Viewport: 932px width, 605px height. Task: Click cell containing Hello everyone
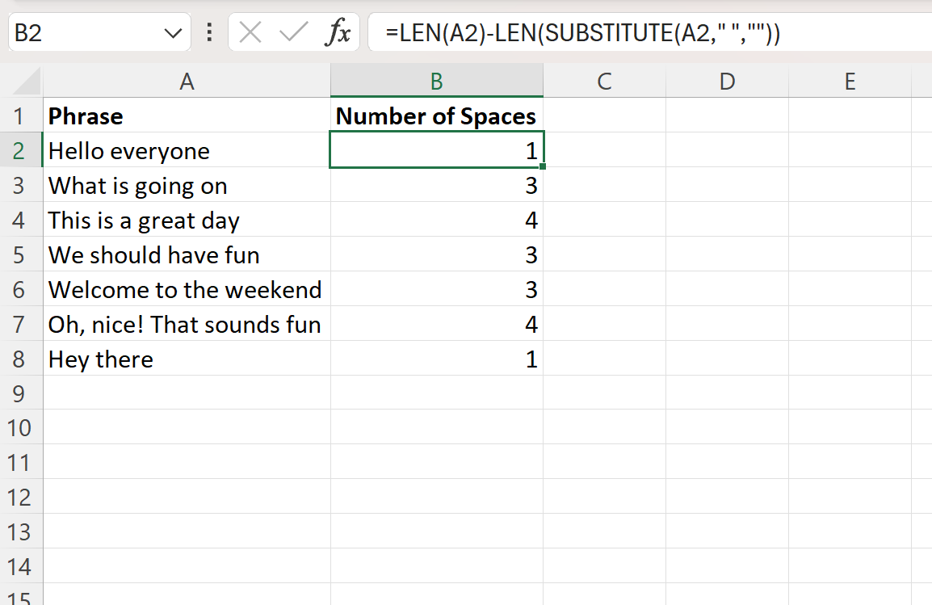[187, 150]
